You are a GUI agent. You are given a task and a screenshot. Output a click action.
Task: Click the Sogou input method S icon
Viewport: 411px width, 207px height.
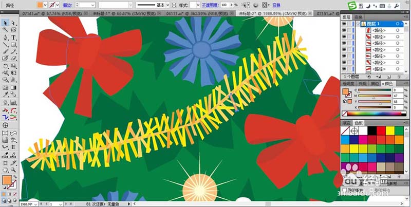pos(352,5)
